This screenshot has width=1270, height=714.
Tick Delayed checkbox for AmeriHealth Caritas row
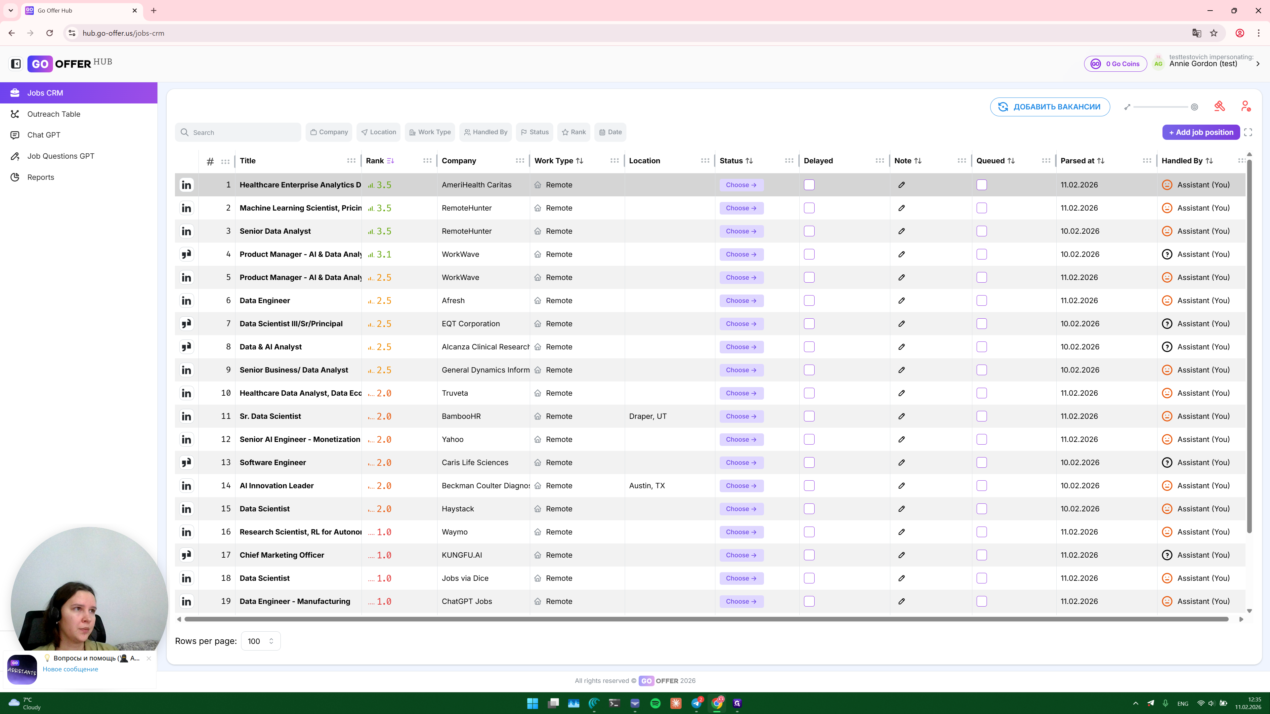[x=809, y=185]
